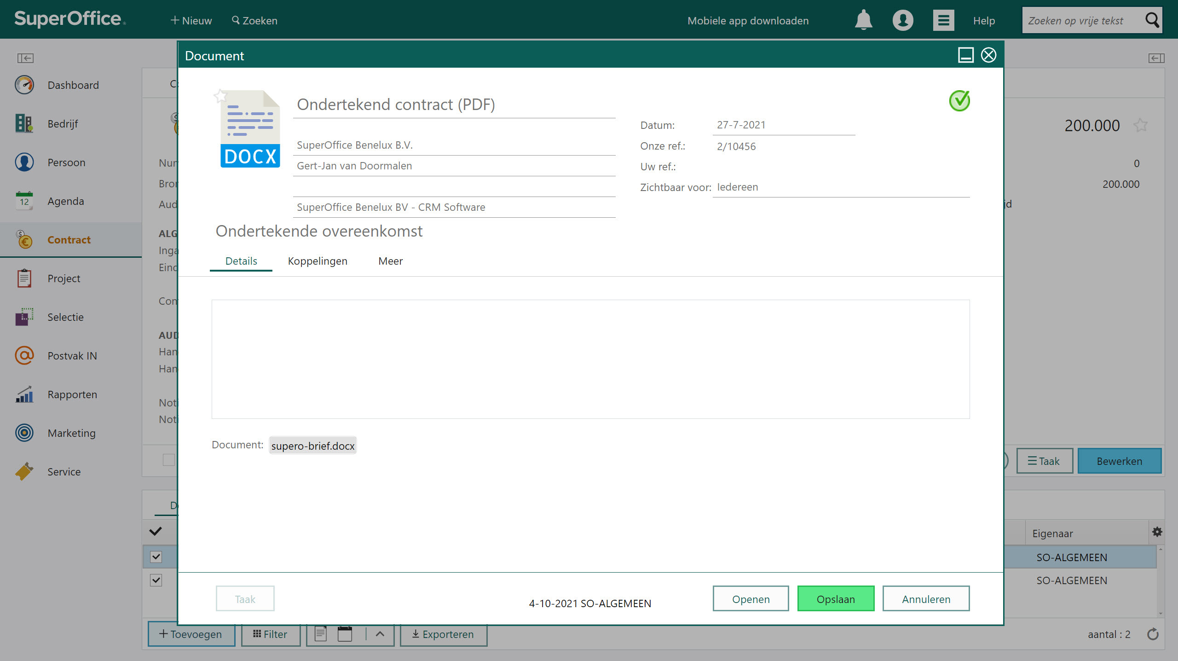
Task: Click the document view icon in bottom toolbar
Action: click(321, 634)
